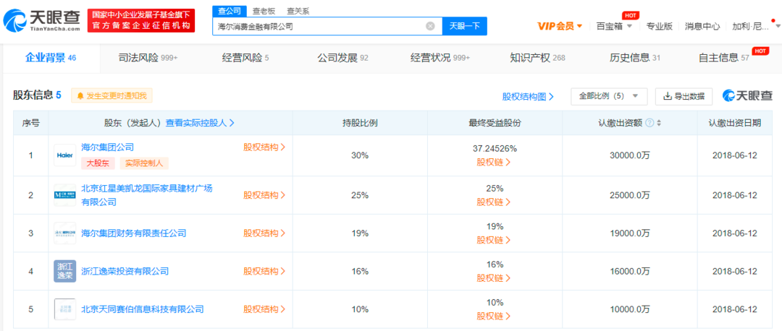Open the Haier Group Finance company logo

[65, 233]
